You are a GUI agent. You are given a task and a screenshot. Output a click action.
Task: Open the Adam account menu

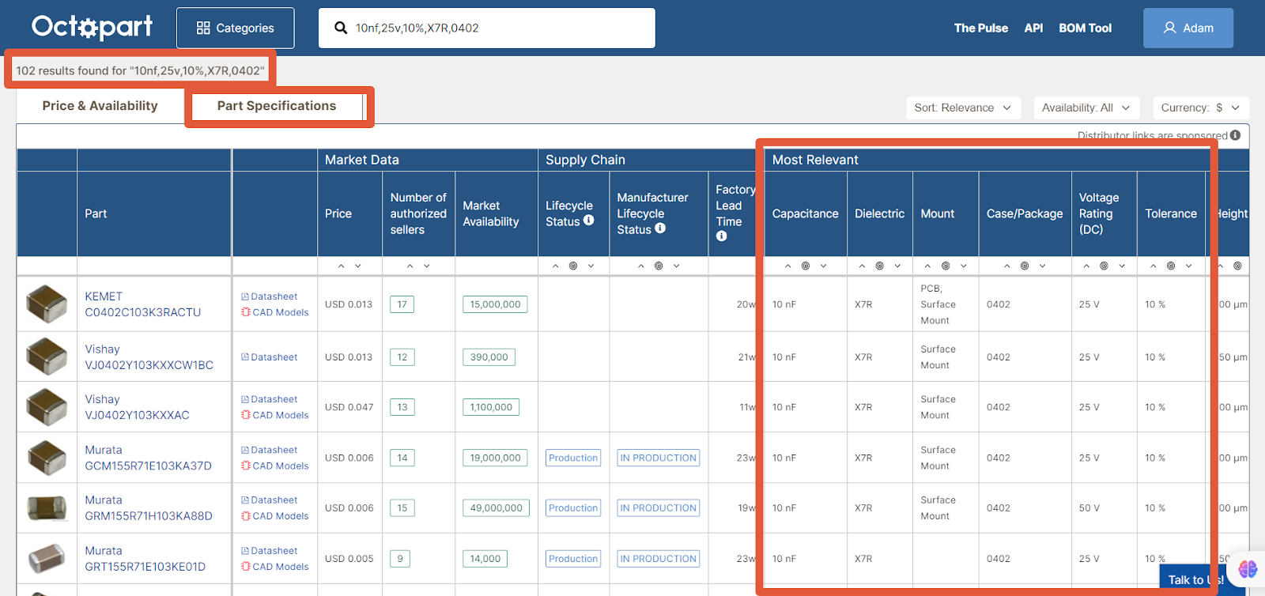click(1188, 28)
